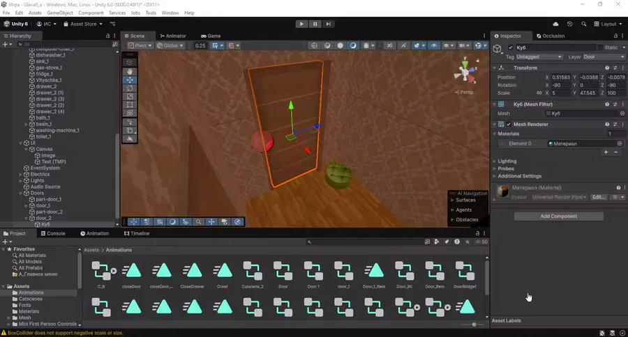Toggle favorites star filter in Project search
Viewport: 628px width, 337px height.
point(467,242)
